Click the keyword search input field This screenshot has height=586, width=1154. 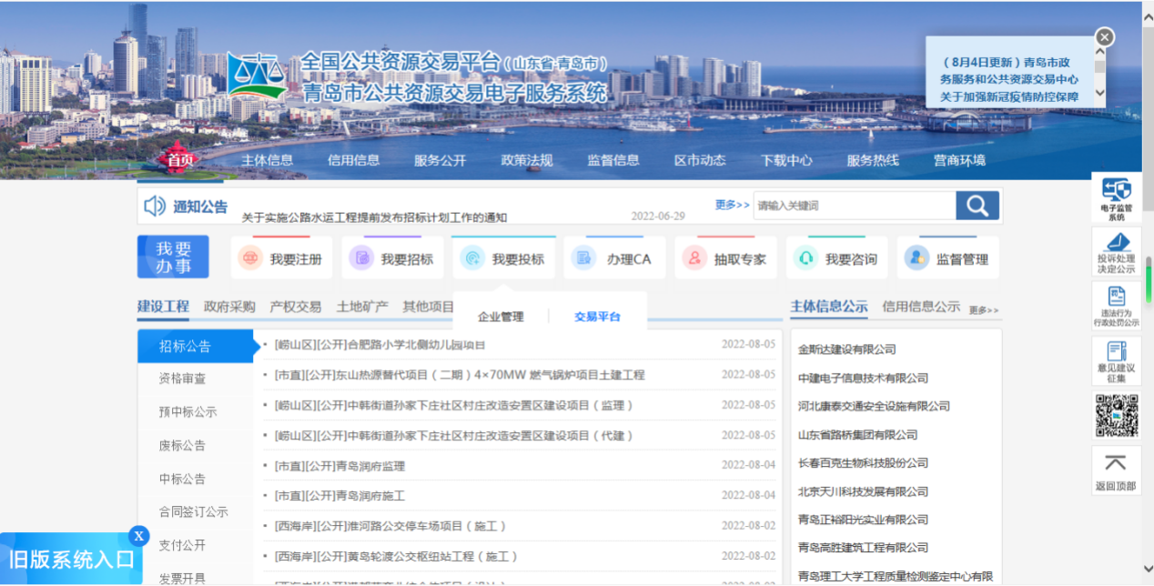[x=855, y=206]
